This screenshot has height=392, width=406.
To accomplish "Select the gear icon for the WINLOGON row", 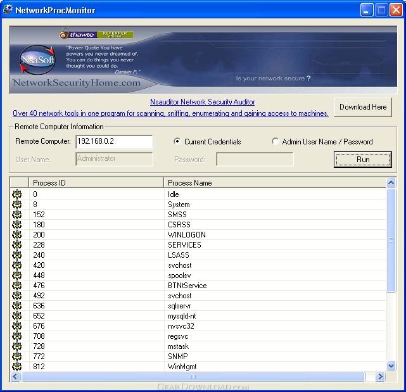I will click(x=17, y=235).
